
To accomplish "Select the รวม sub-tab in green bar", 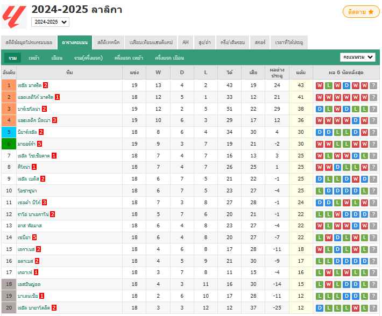I will pos(12,58).
